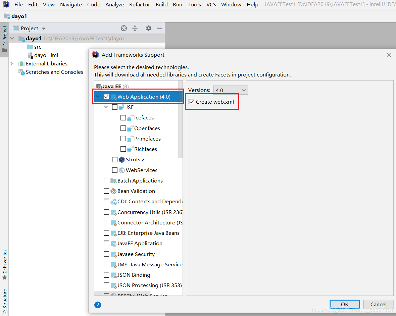The image size is (396, 316).
Task: Select Connector Architecture row
Action: (x=138, y=223)
